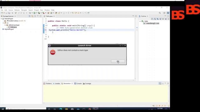
Task: Click the Java perspective icon
Action: [x=168, y=13]
